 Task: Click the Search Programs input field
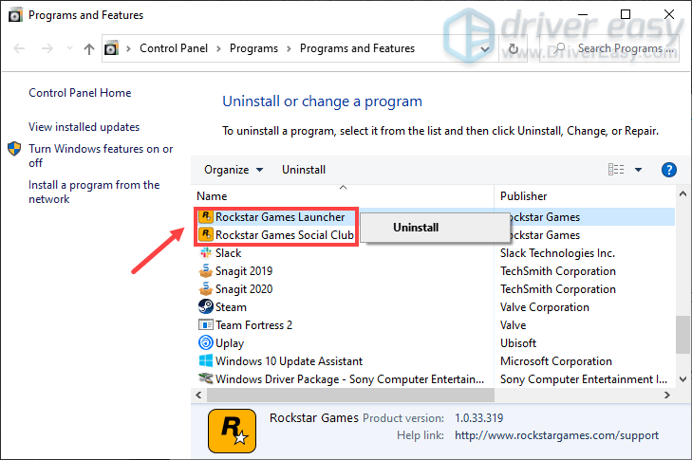pos(609,48)
